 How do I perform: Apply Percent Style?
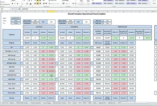67,4
